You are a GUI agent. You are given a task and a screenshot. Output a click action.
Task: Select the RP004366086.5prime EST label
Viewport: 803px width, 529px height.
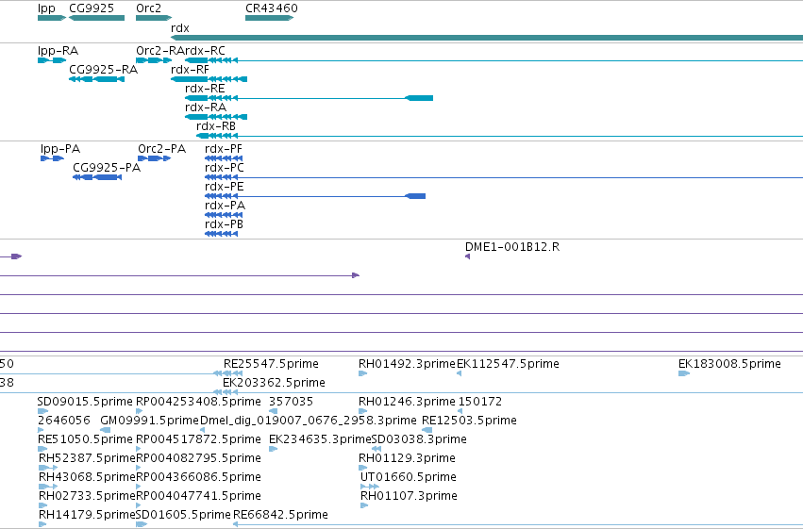click(x=198, y=477)
